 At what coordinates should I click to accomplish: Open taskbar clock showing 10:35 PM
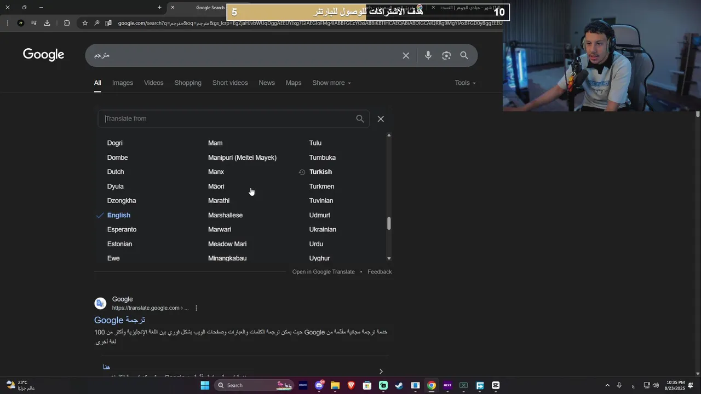[x=675, y=385]
